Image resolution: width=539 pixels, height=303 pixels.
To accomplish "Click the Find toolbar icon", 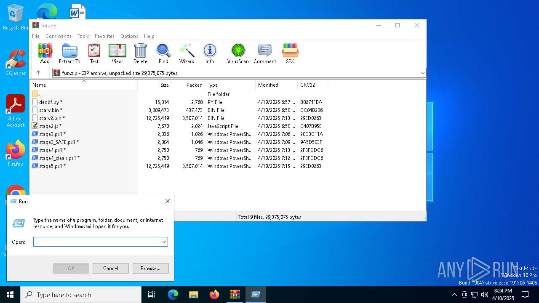I will [x=163, y=53].
